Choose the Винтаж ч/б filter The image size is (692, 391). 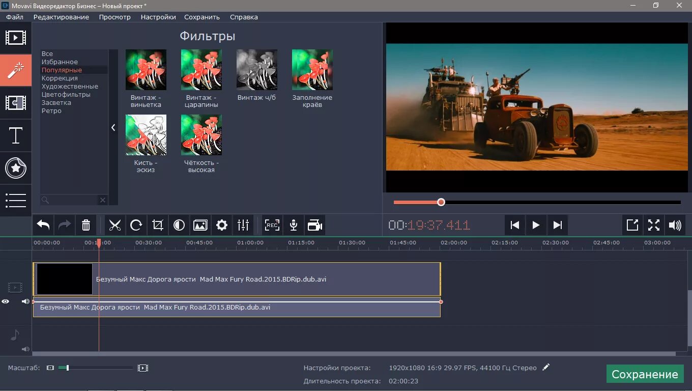click(257, 70)
